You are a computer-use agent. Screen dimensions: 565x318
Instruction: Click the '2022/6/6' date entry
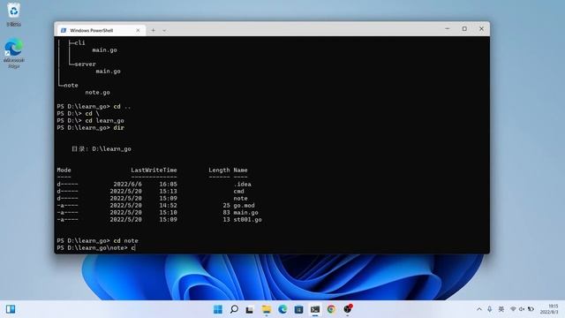point(127,184)
